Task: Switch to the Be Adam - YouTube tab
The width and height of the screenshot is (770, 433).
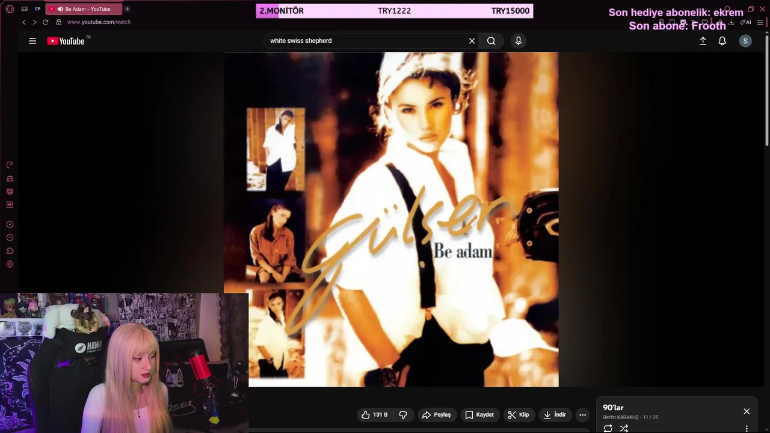Action: click(x=84, y=9)
